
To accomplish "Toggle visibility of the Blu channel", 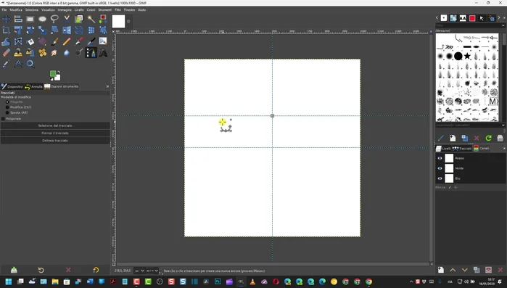I will coord(440,178).
